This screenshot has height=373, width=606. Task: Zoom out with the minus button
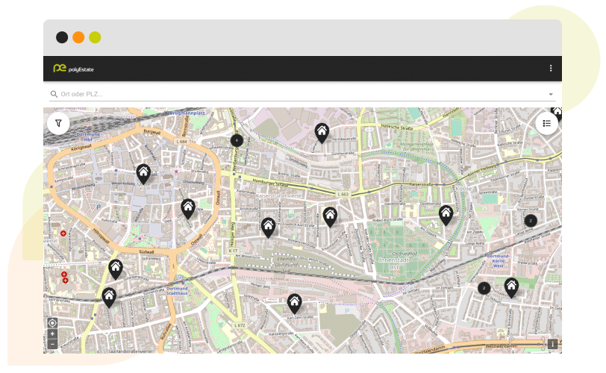coord(52,344)
